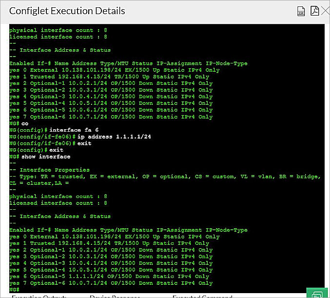Click the first Optional-4 10.0.5.1/24 row

pos(111,103)
